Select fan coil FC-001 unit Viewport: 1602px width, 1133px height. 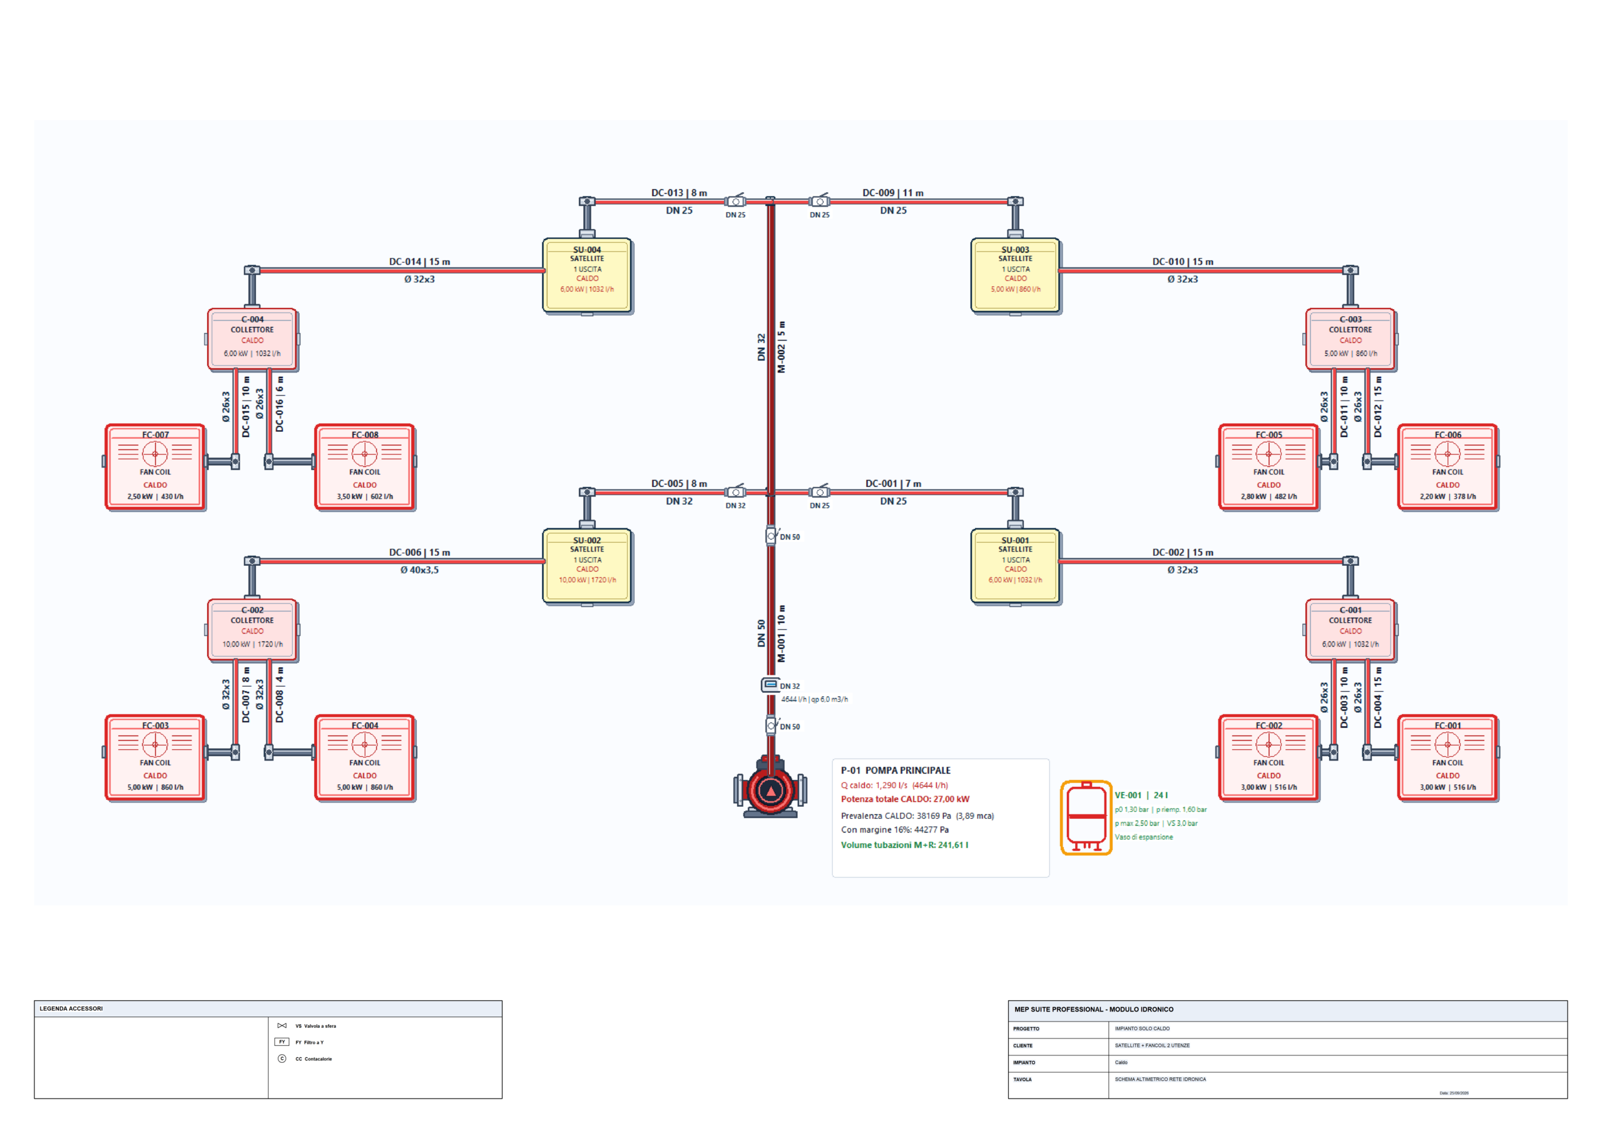pyautogui.click(x=1448, y=758)
